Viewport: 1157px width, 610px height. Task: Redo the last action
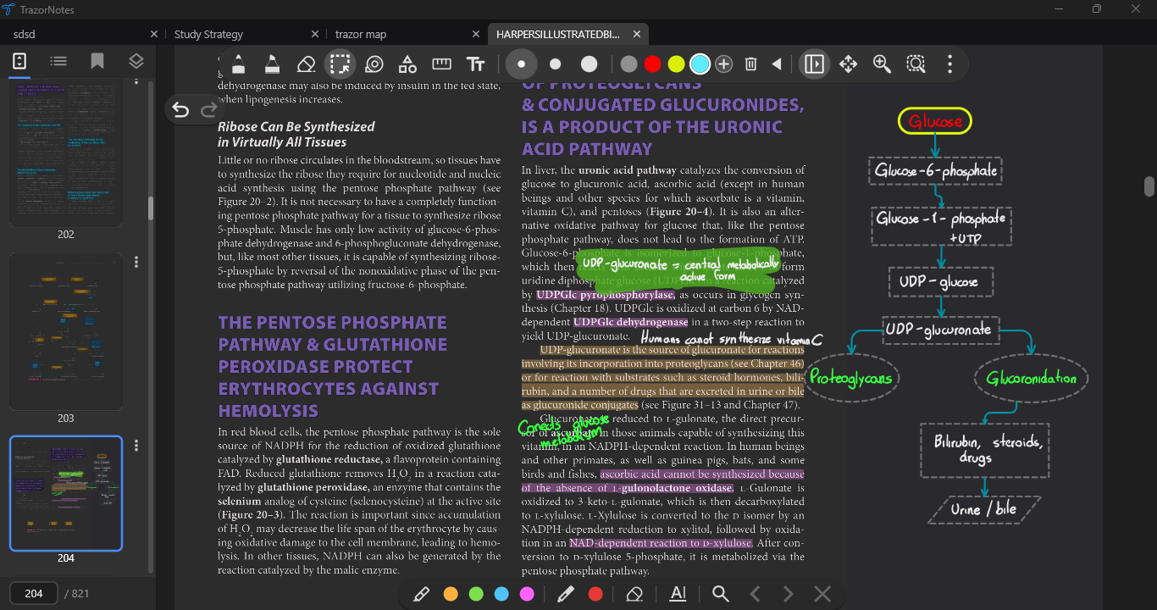pos(208,109)
